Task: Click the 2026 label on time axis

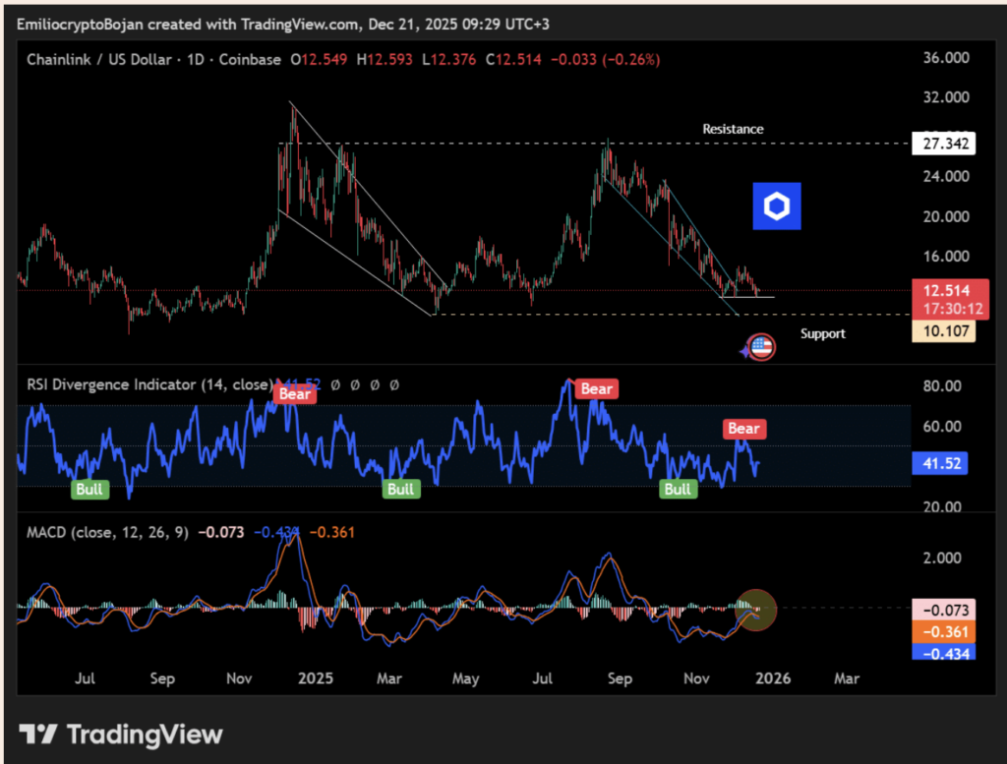Action: coord(774,678)
